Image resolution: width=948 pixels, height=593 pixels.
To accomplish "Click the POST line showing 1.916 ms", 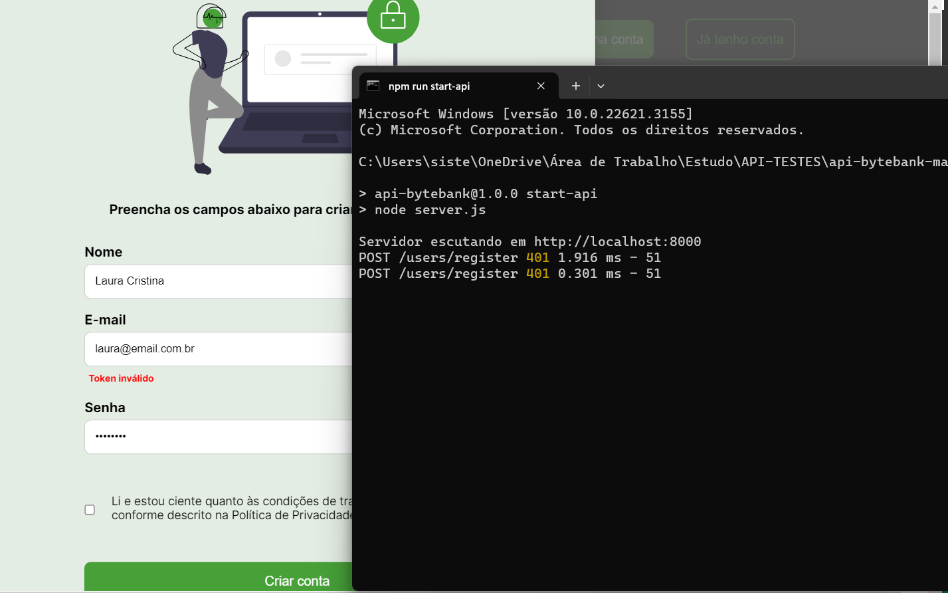I will (x=510, y=257).
